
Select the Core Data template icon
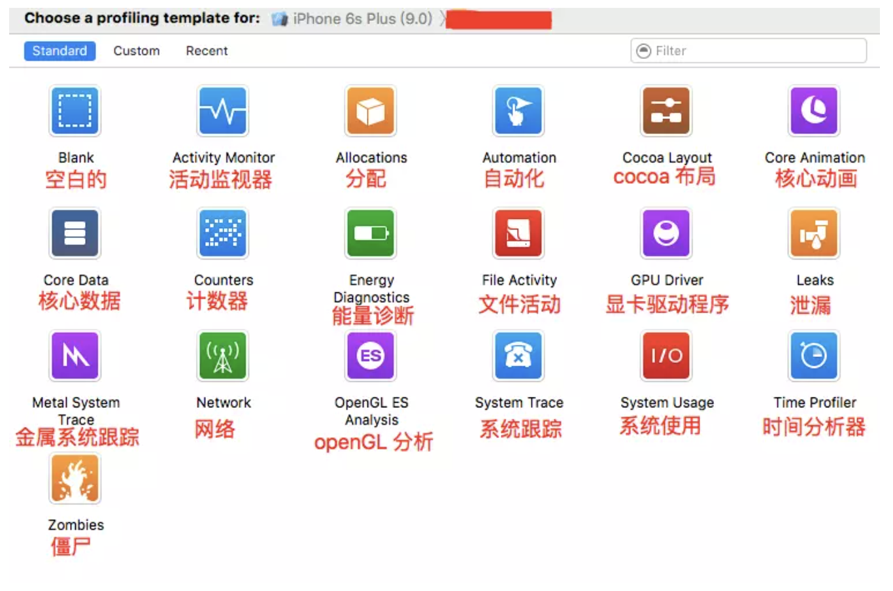pyautogui.click(x=75, y=233)
